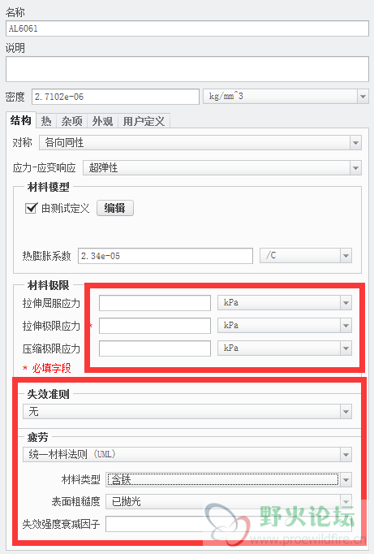The height and width of the screenshot is (554, 374).
Task: Open the 杂项 tab
Action: click(x=71, y=121)
